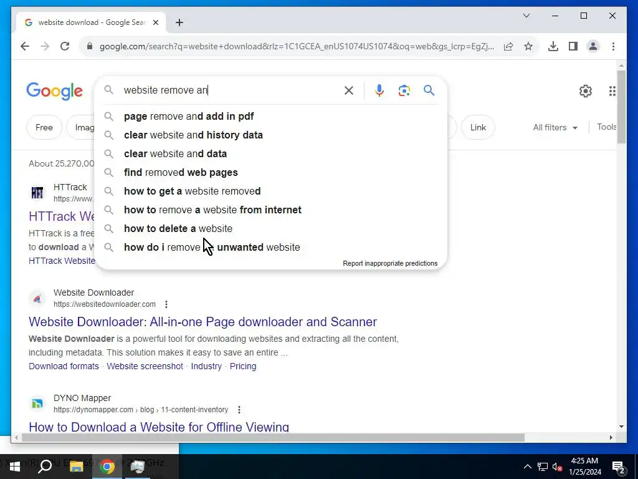Click the browser address bar URL
Screen dimensions: 638x479
click(x=297, y=46)
